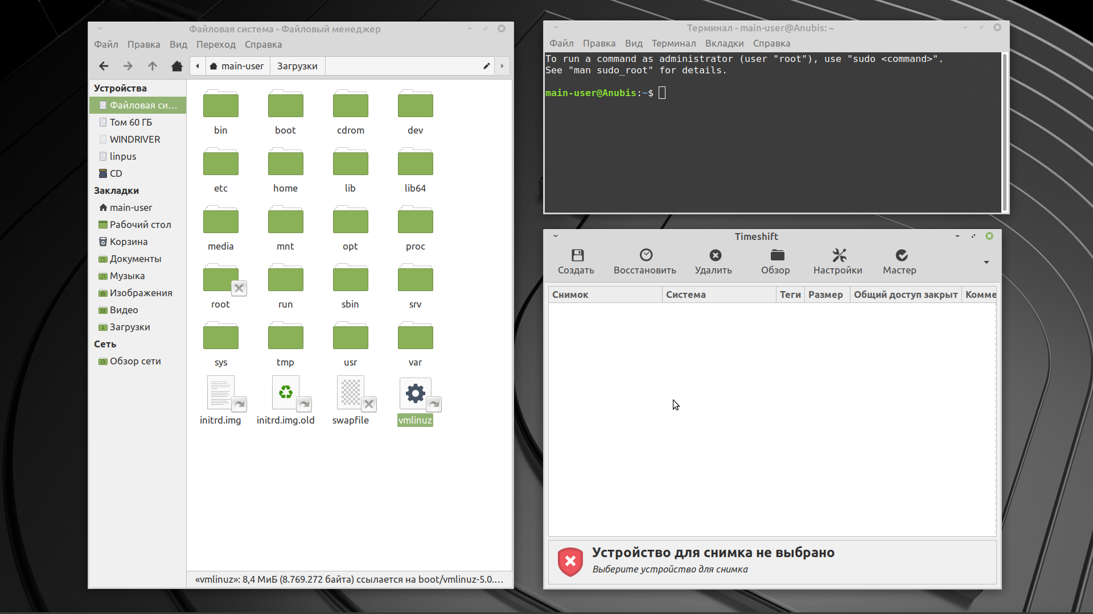Image resolution: width=1093 pixels, height=614 pixels.
Task: Select the Загрузки path button
Action: [297, 66]
